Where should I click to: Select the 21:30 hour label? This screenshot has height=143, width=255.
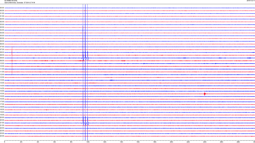tap(2, 126)
